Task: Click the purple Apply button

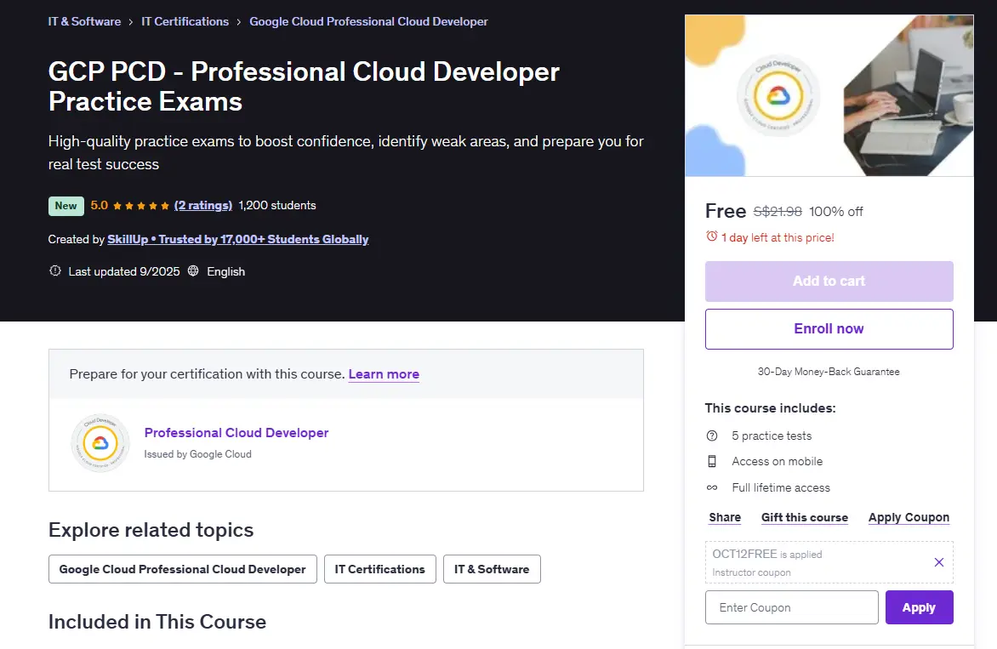Action: tap(920, 607)
